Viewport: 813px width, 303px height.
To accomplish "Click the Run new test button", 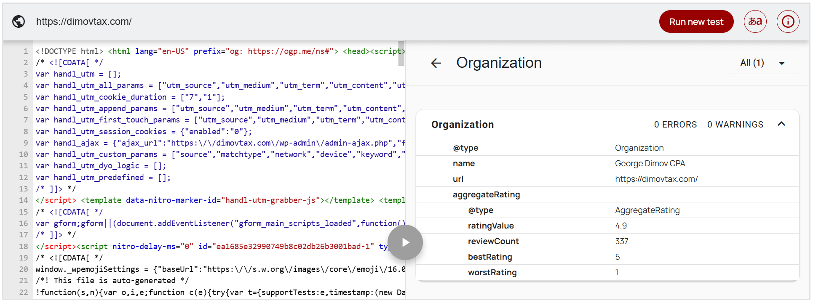I will (696, 21).
